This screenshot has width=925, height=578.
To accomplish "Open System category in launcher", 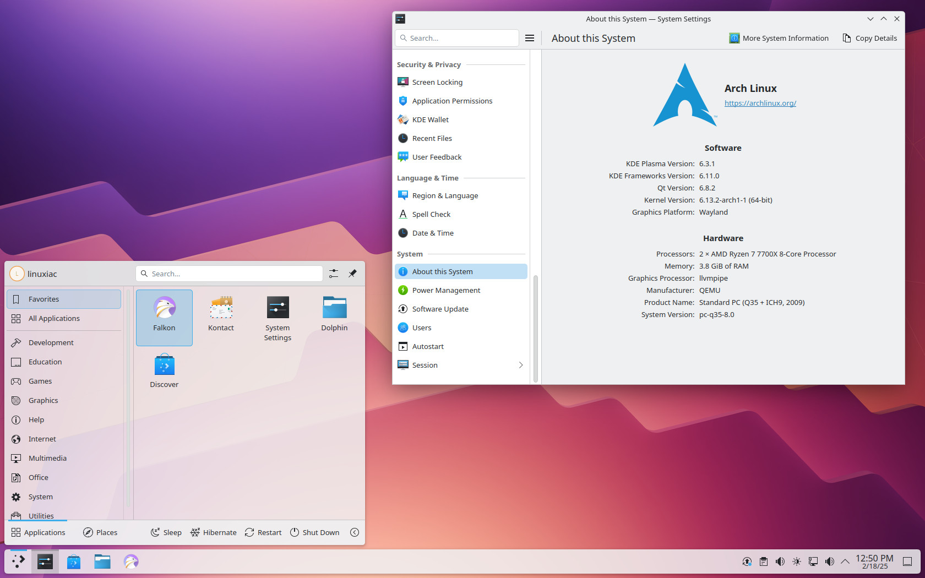I will click(x=64, y=497).
